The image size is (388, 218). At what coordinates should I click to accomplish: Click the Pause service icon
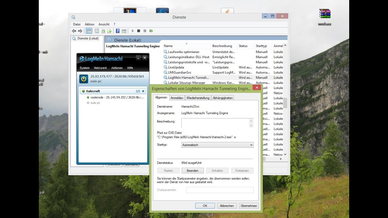(x=145, y=31)
